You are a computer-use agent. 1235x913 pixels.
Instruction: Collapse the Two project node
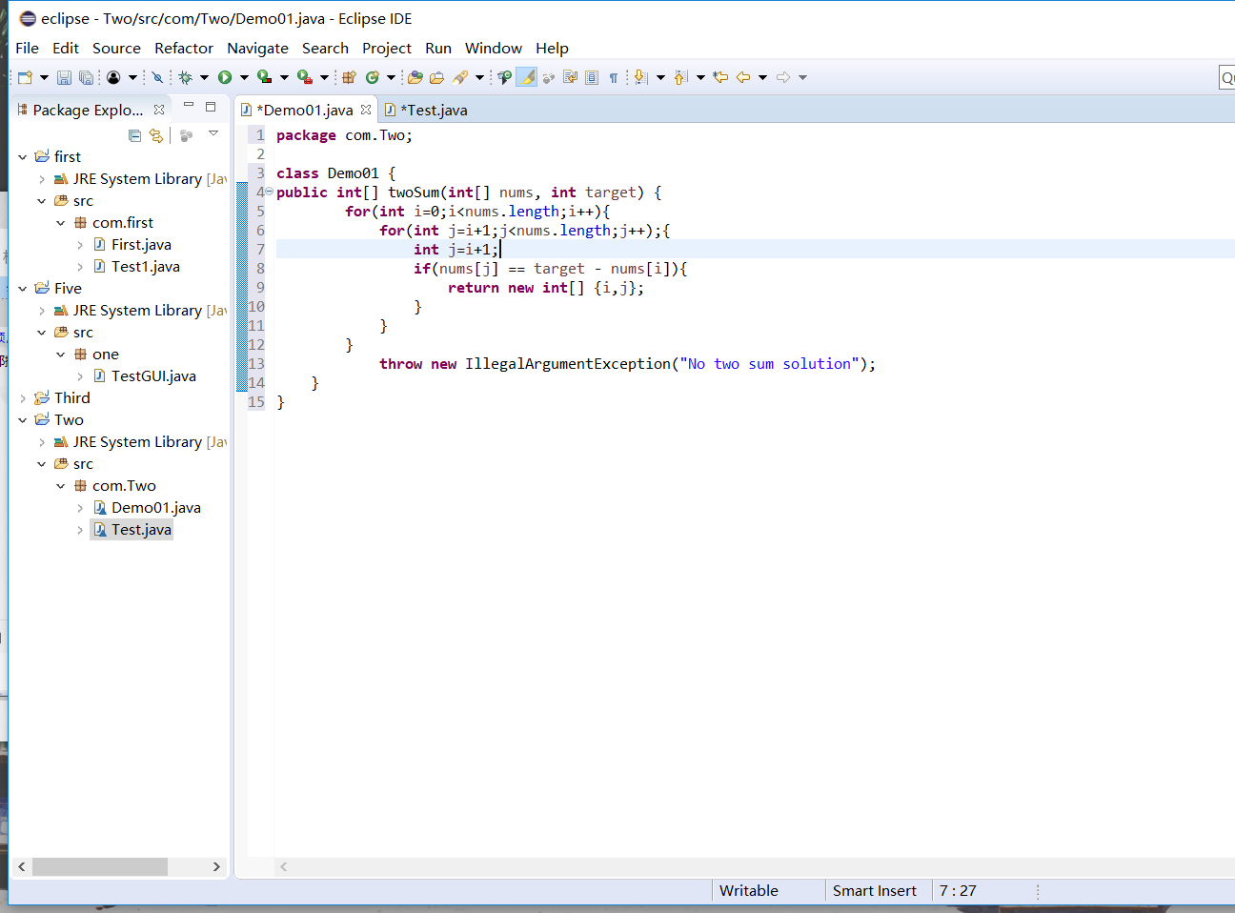coord(23,419)
